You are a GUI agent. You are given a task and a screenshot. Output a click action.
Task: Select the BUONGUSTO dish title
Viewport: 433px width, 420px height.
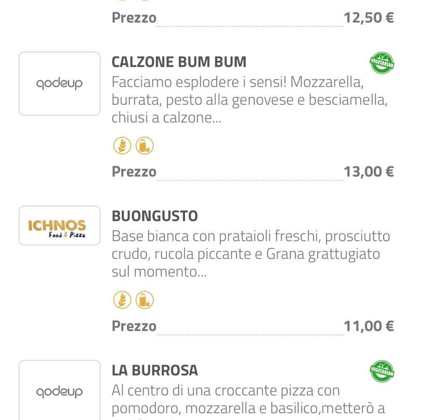pos(155,216)
